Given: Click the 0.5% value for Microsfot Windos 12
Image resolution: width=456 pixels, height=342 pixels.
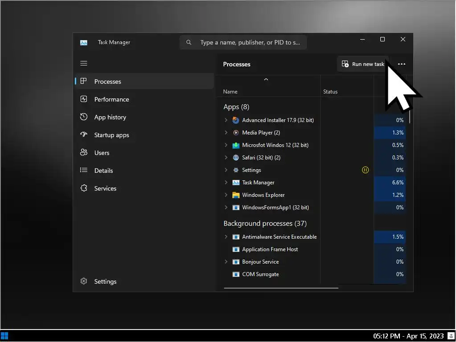Looking at the screenshot, I should point(398,145).
